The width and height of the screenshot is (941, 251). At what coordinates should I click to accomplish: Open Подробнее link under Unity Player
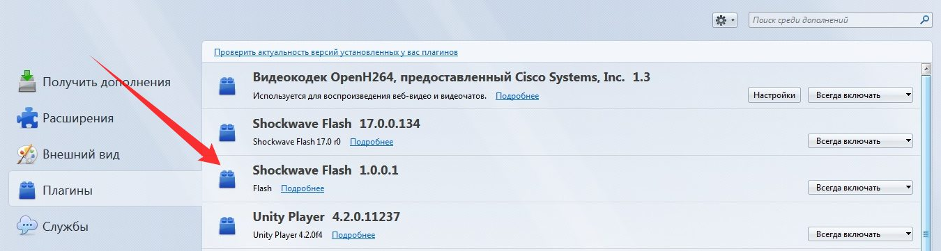coord(353,234)
